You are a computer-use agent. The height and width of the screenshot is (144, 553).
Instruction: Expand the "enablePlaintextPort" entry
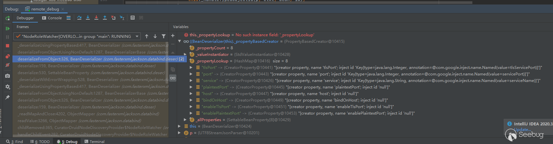pyautogui.click(x=191, y=113)
